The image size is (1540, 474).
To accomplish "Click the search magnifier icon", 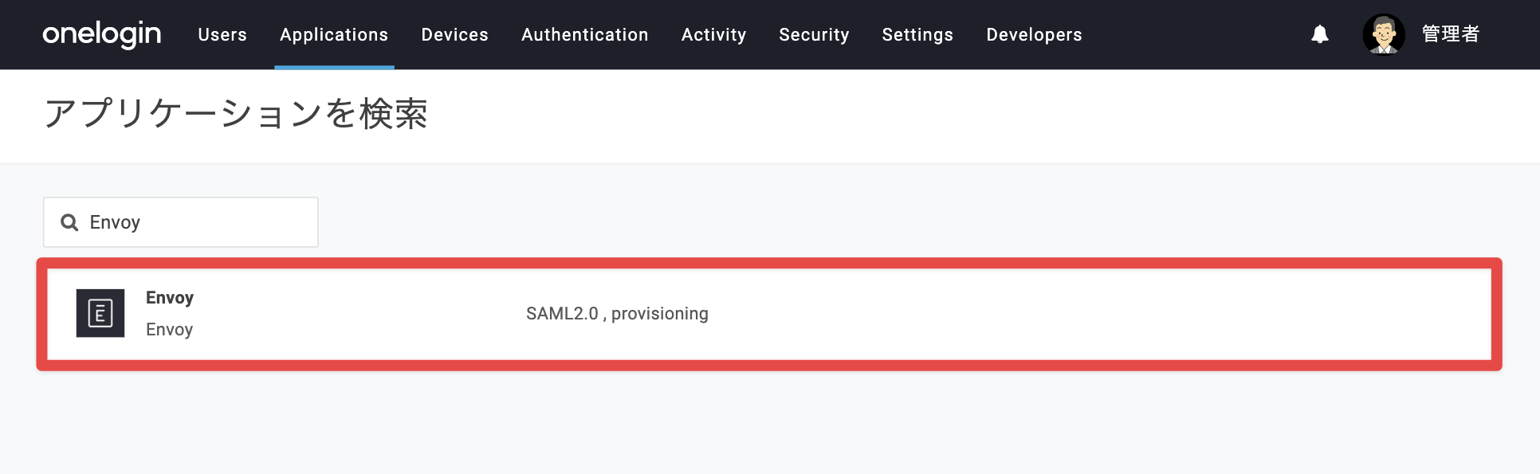I will click(x=69, y=222).
